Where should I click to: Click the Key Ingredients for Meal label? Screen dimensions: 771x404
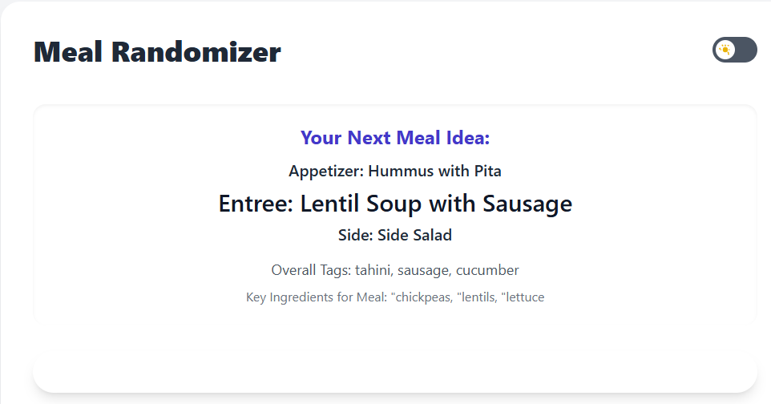317,297
